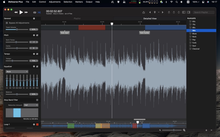This screenshot has height=137, width=220.
Task: Decrease Semi-Tones with left stepper arrow
Action: (31, 42)
